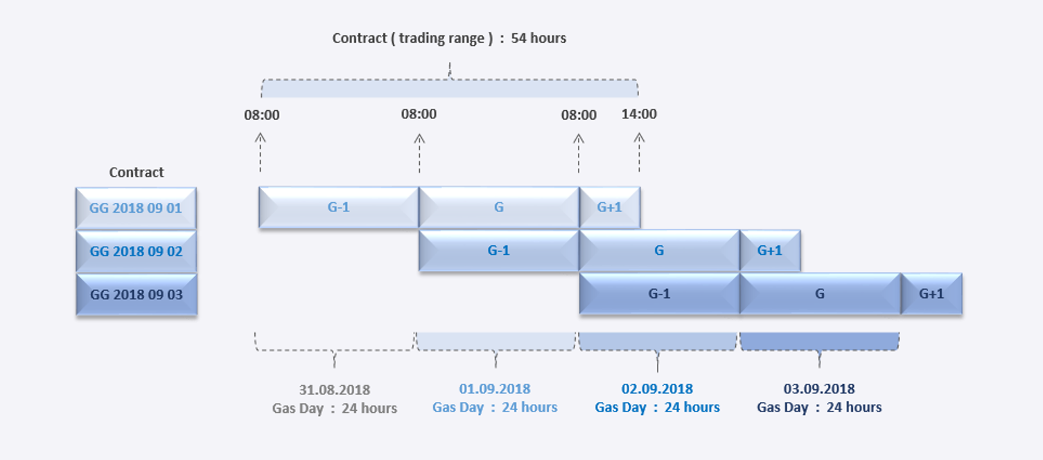Click the G-1 block in the first row
Viewport: 1043px width, 460px height.
[339, 207]
